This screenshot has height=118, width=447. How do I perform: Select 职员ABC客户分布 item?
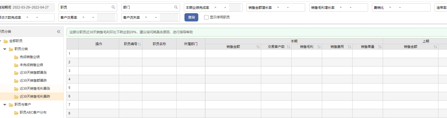(x=33, y=112)
